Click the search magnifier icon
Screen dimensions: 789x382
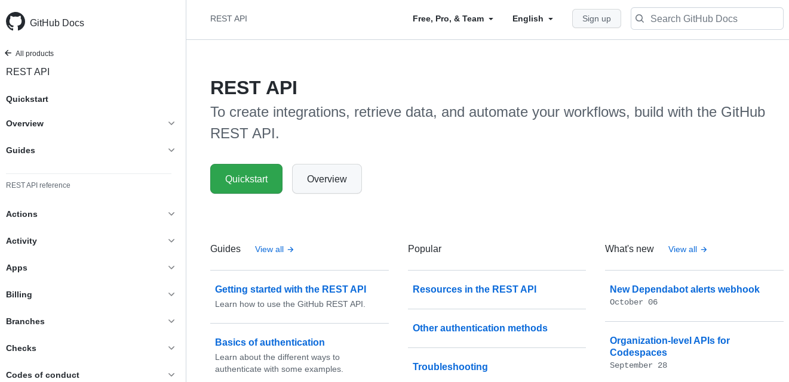tap(640, 18)
